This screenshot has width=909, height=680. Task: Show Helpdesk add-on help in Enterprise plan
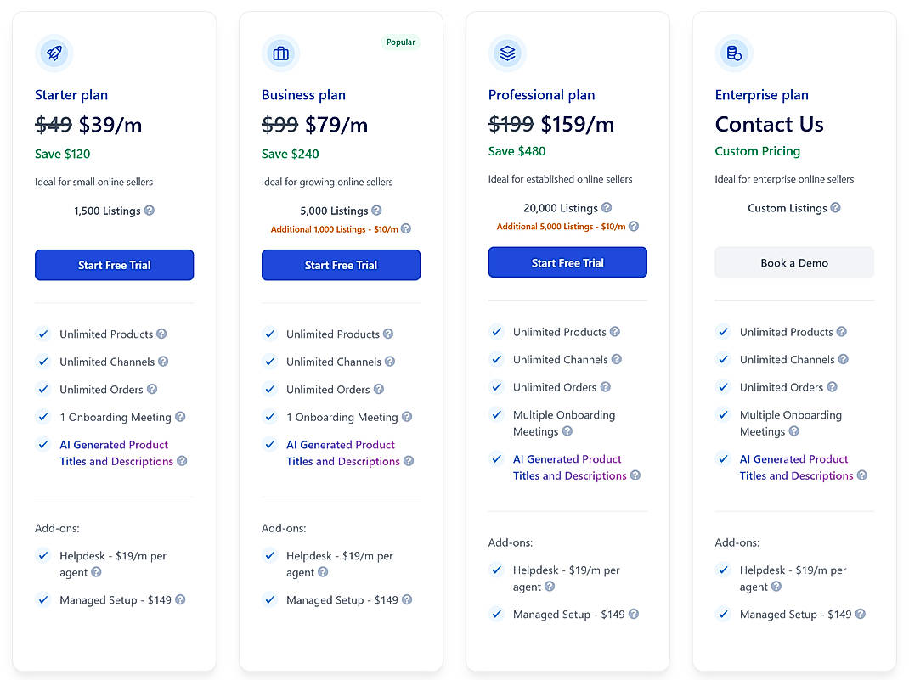click(776, 586)
